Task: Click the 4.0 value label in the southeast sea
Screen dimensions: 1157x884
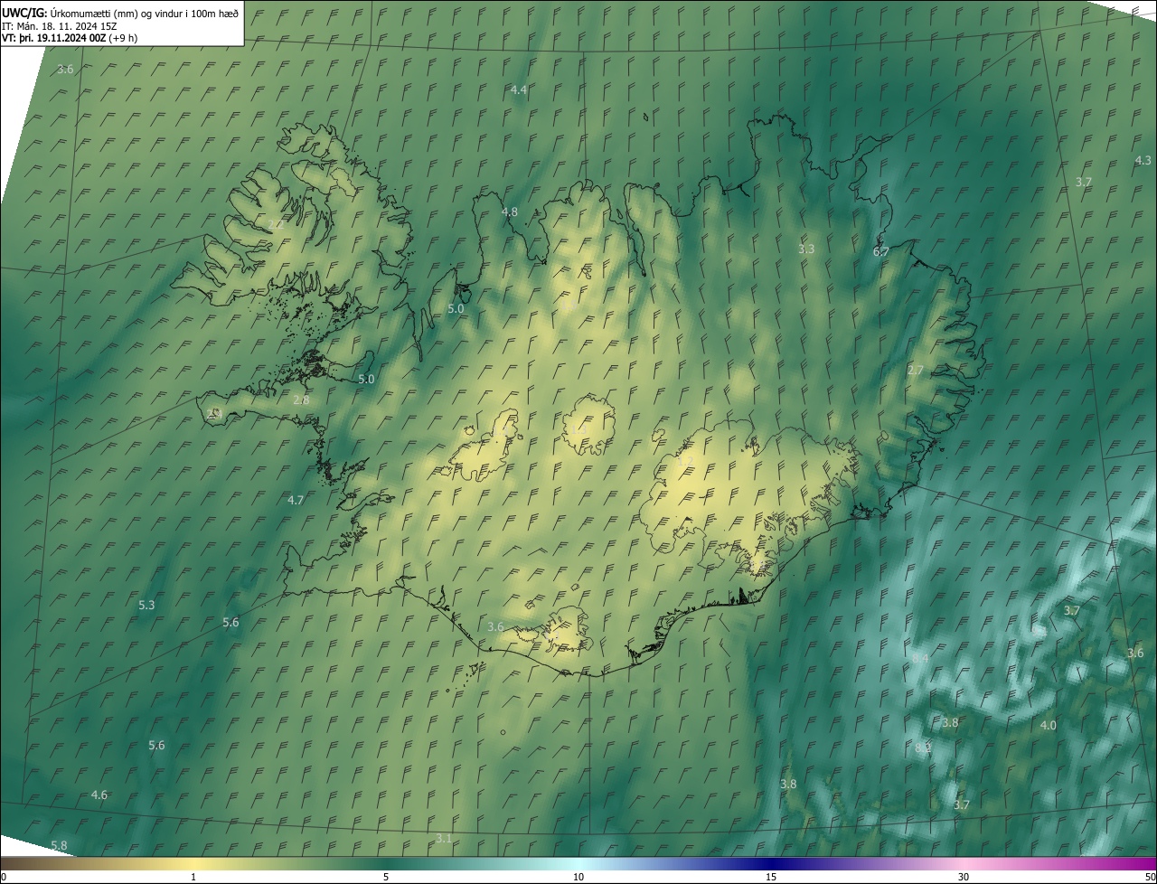Action: click(x=1049, y=725)
